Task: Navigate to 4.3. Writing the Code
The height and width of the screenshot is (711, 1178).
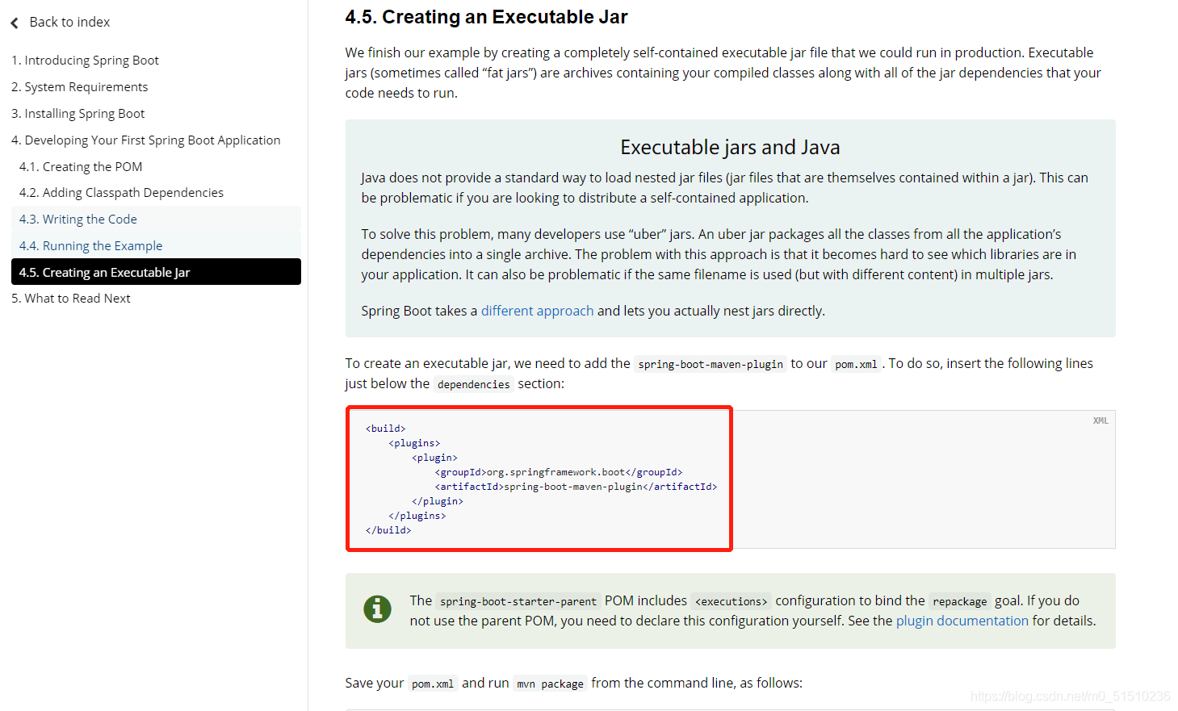Action: 156,220
